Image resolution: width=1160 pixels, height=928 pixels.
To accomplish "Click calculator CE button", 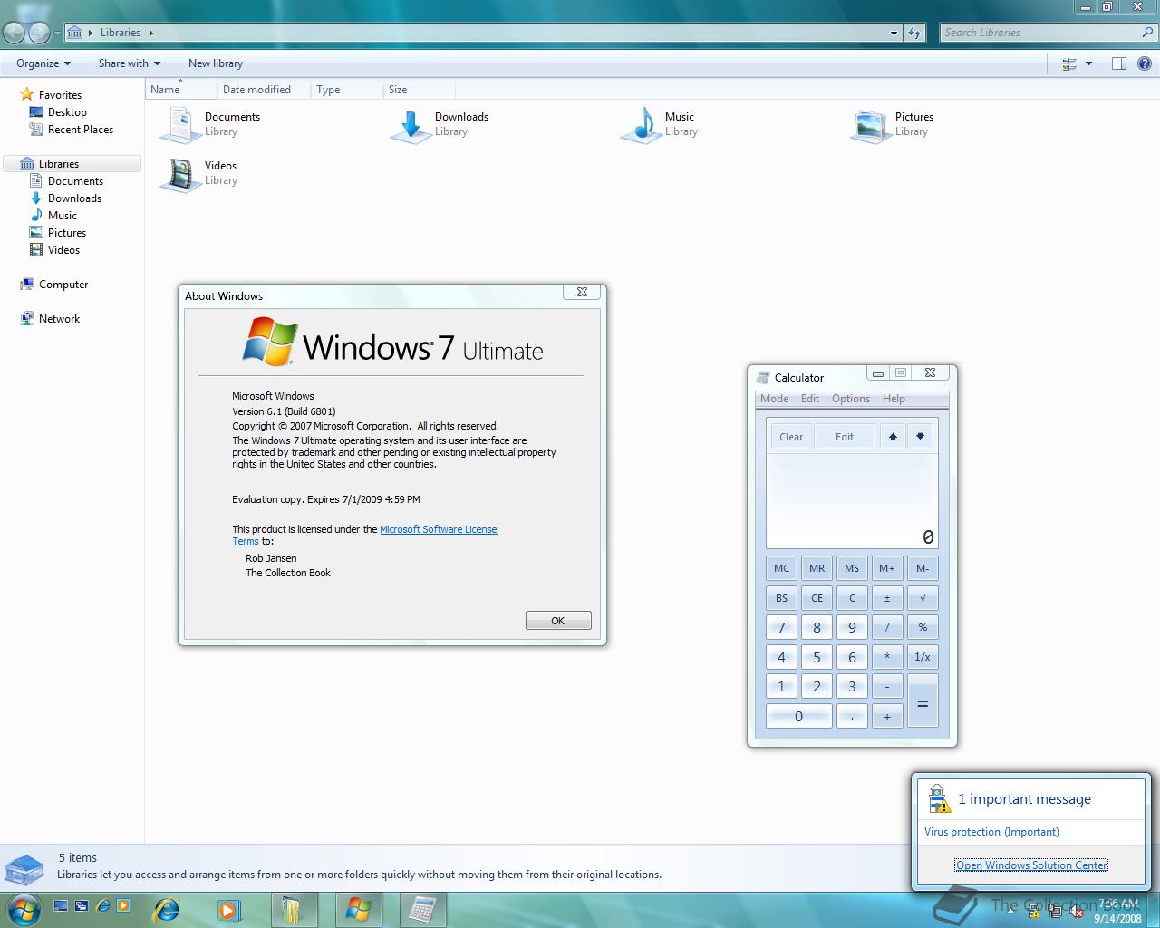I will (817, 598).
